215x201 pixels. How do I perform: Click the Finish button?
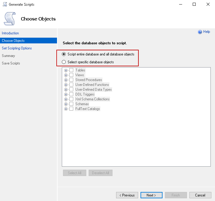point(176,195)
